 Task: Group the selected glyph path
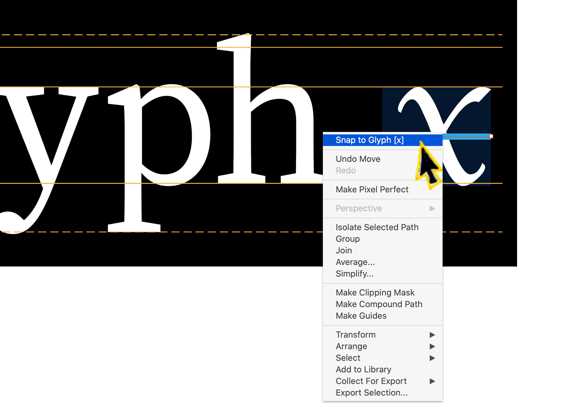(x=347, y=239)
